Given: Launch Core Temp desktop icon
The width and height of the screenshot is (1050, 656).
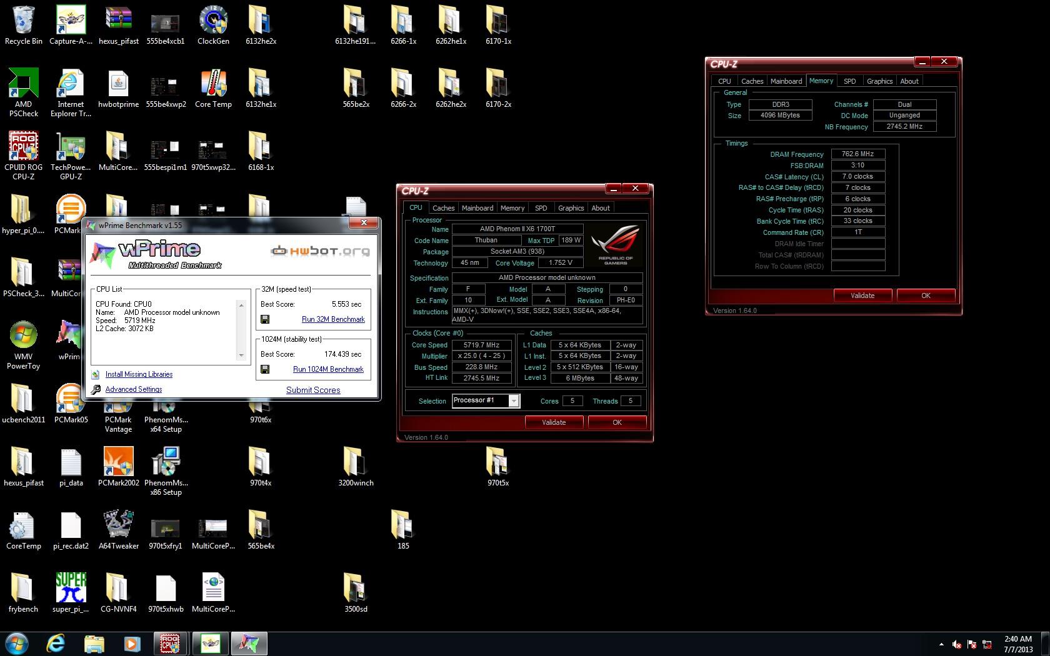Looking at the screenshot, I should click(x=213, y=89).
